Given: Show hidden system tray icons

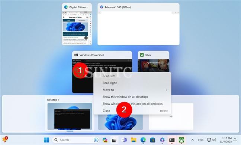Looking at the screenshot, I should [192, 140].
